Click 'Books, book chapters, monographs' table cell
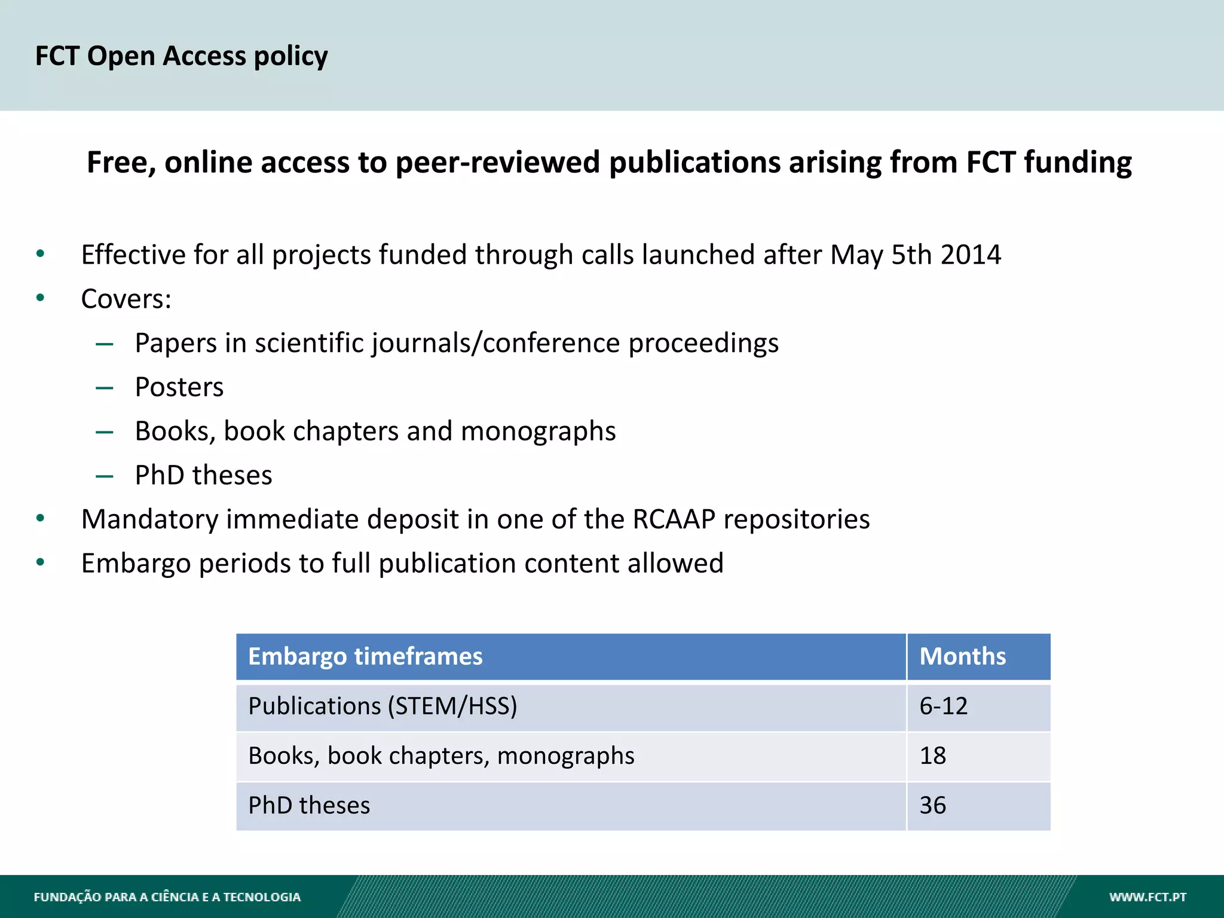The image size is (1224, 918). (571, 757)
